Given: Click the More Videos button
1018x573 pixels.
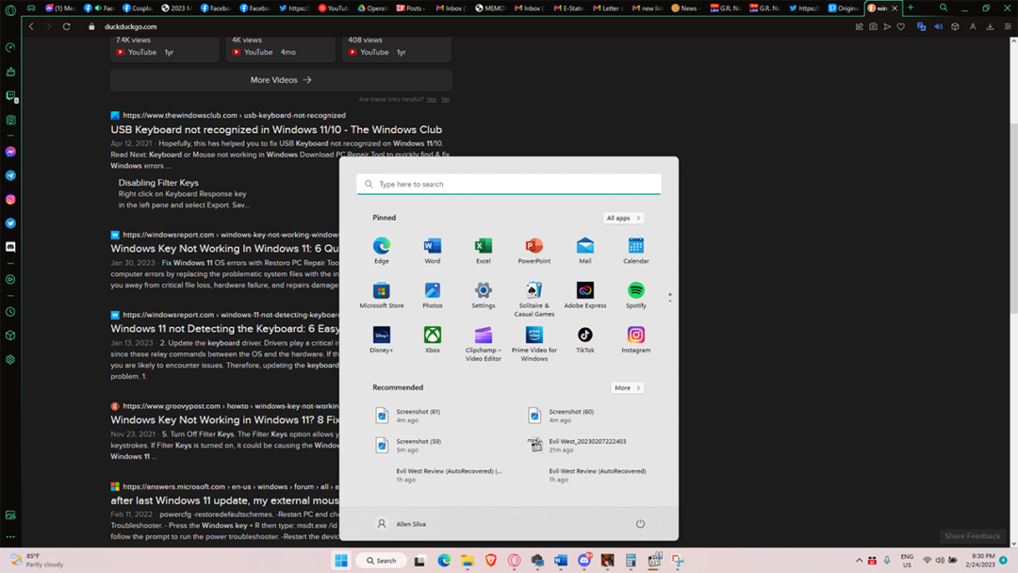Looking at the screenshot, I should (x=281, y=80).
